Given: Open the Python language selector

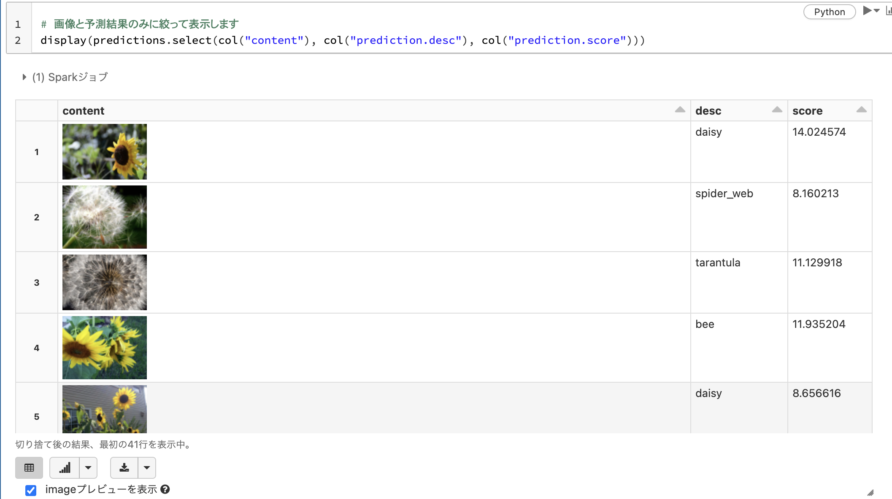Looking at the screenshot, I should [x=829, y=11].
